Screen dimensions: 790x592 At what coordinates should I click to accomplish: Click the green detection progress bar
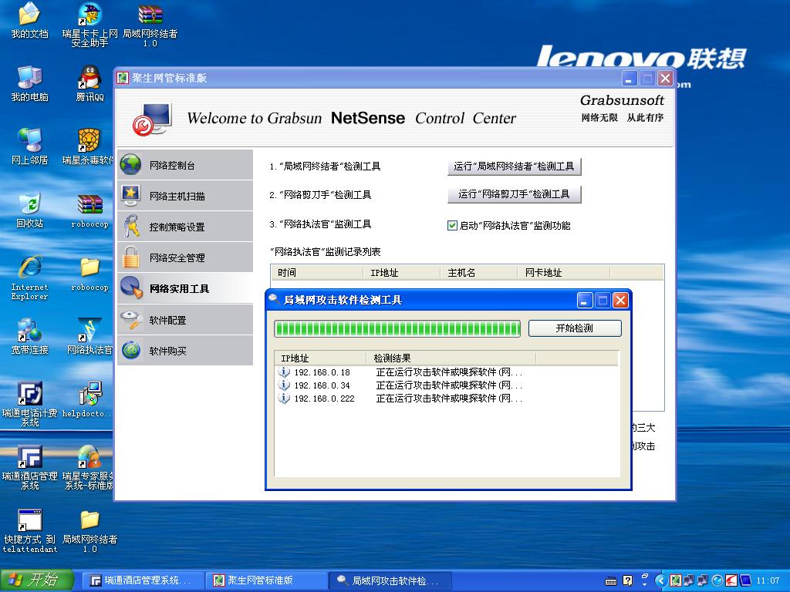pyautogui.click(x=397, y=328)
